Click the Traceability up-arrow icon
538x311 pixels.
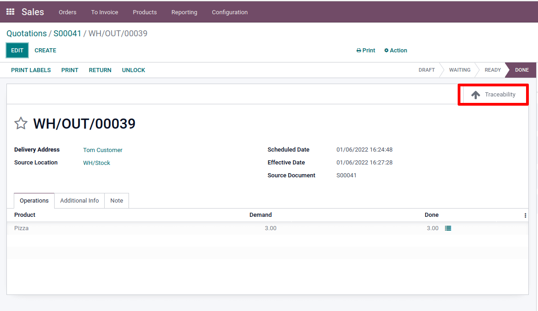coord(476,95)
